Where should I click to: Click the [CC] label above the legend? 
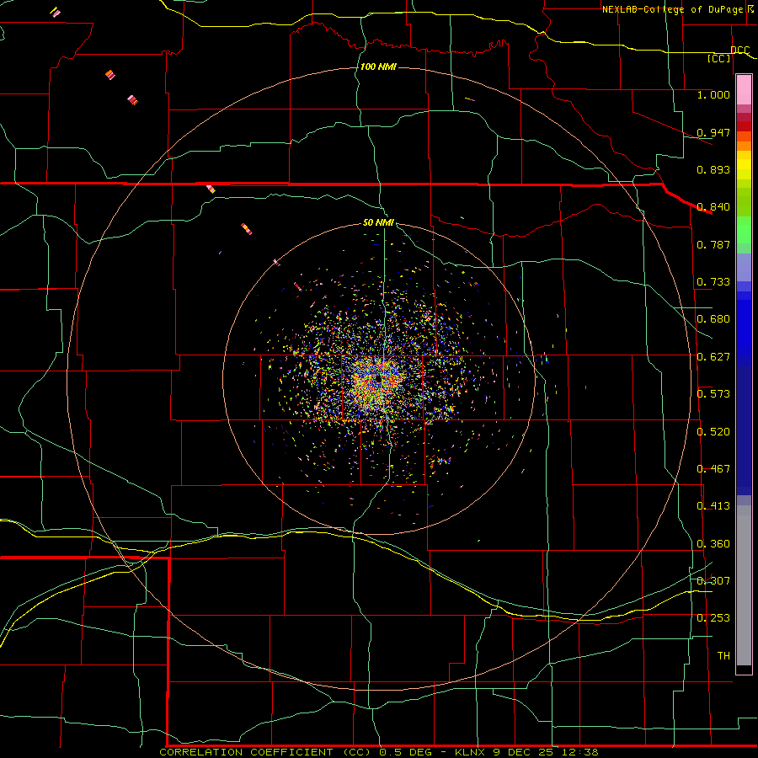point(718,58)
